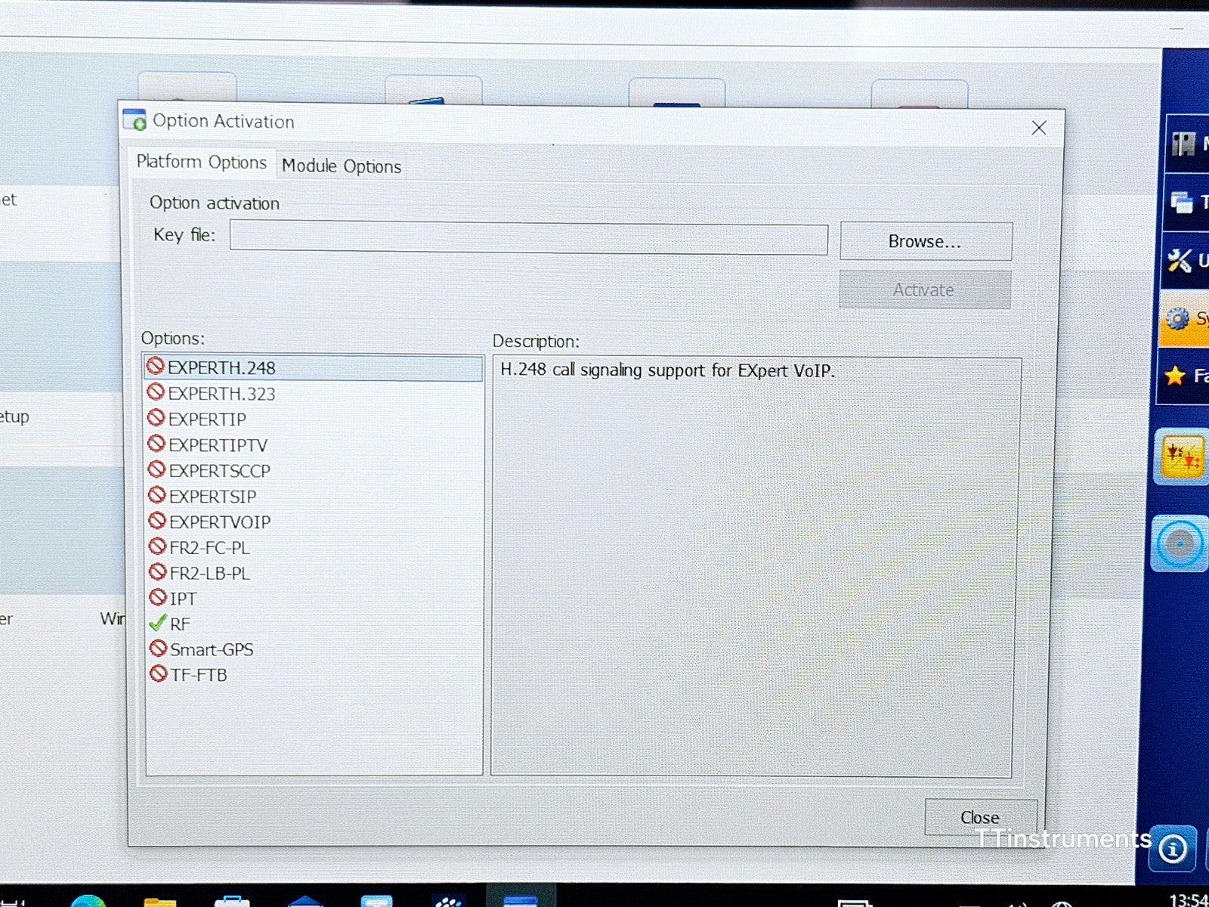Click the Browse... button
This screenshot has height=907, width=1209.
click(925, 242)
